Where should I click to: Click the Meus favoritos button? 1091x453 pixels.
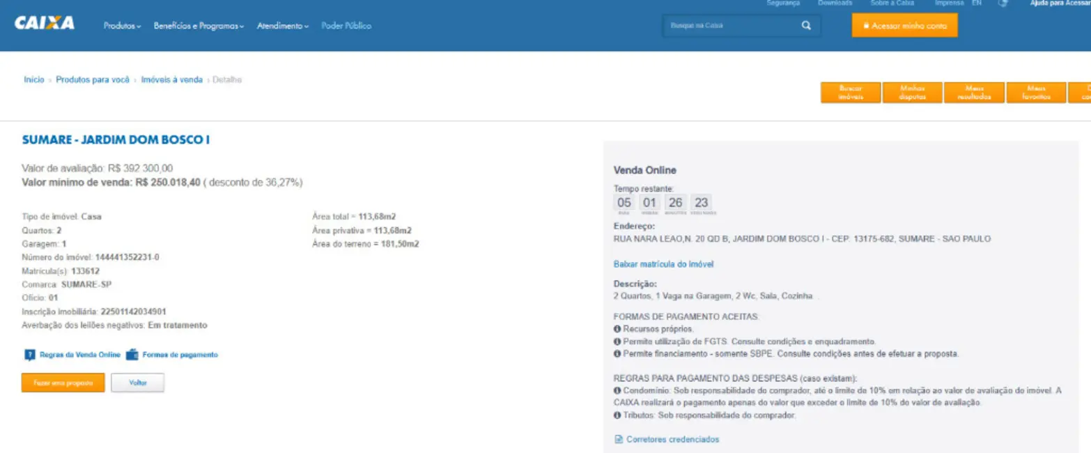click(x=1037, y=93)
